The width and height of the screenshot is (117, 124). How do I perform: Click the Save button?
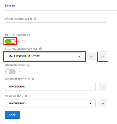pos(12,115)
